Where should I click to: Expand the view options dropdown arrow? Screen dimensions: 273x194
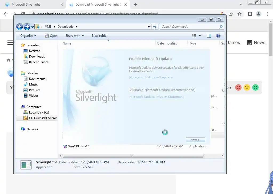(x=200, y=36)
